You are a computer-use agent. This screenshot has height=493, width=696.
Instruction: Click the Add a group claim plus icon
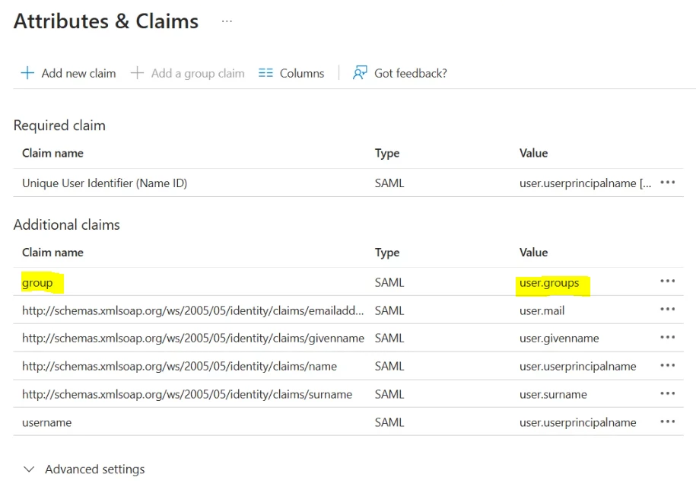pos(137,73)
